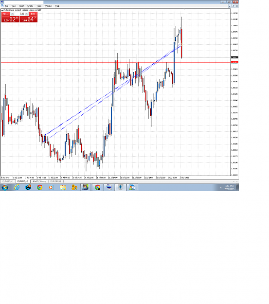Open the File menu

(7, 6)
